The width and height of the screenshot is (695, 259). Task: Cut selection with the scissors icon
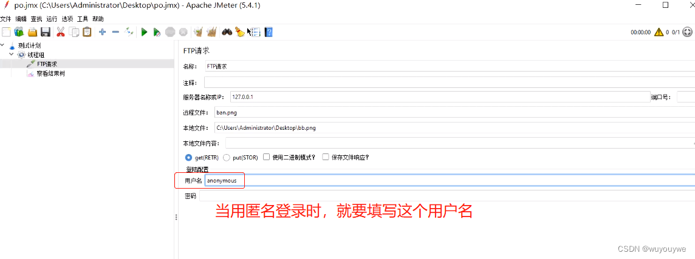(61, 32)
